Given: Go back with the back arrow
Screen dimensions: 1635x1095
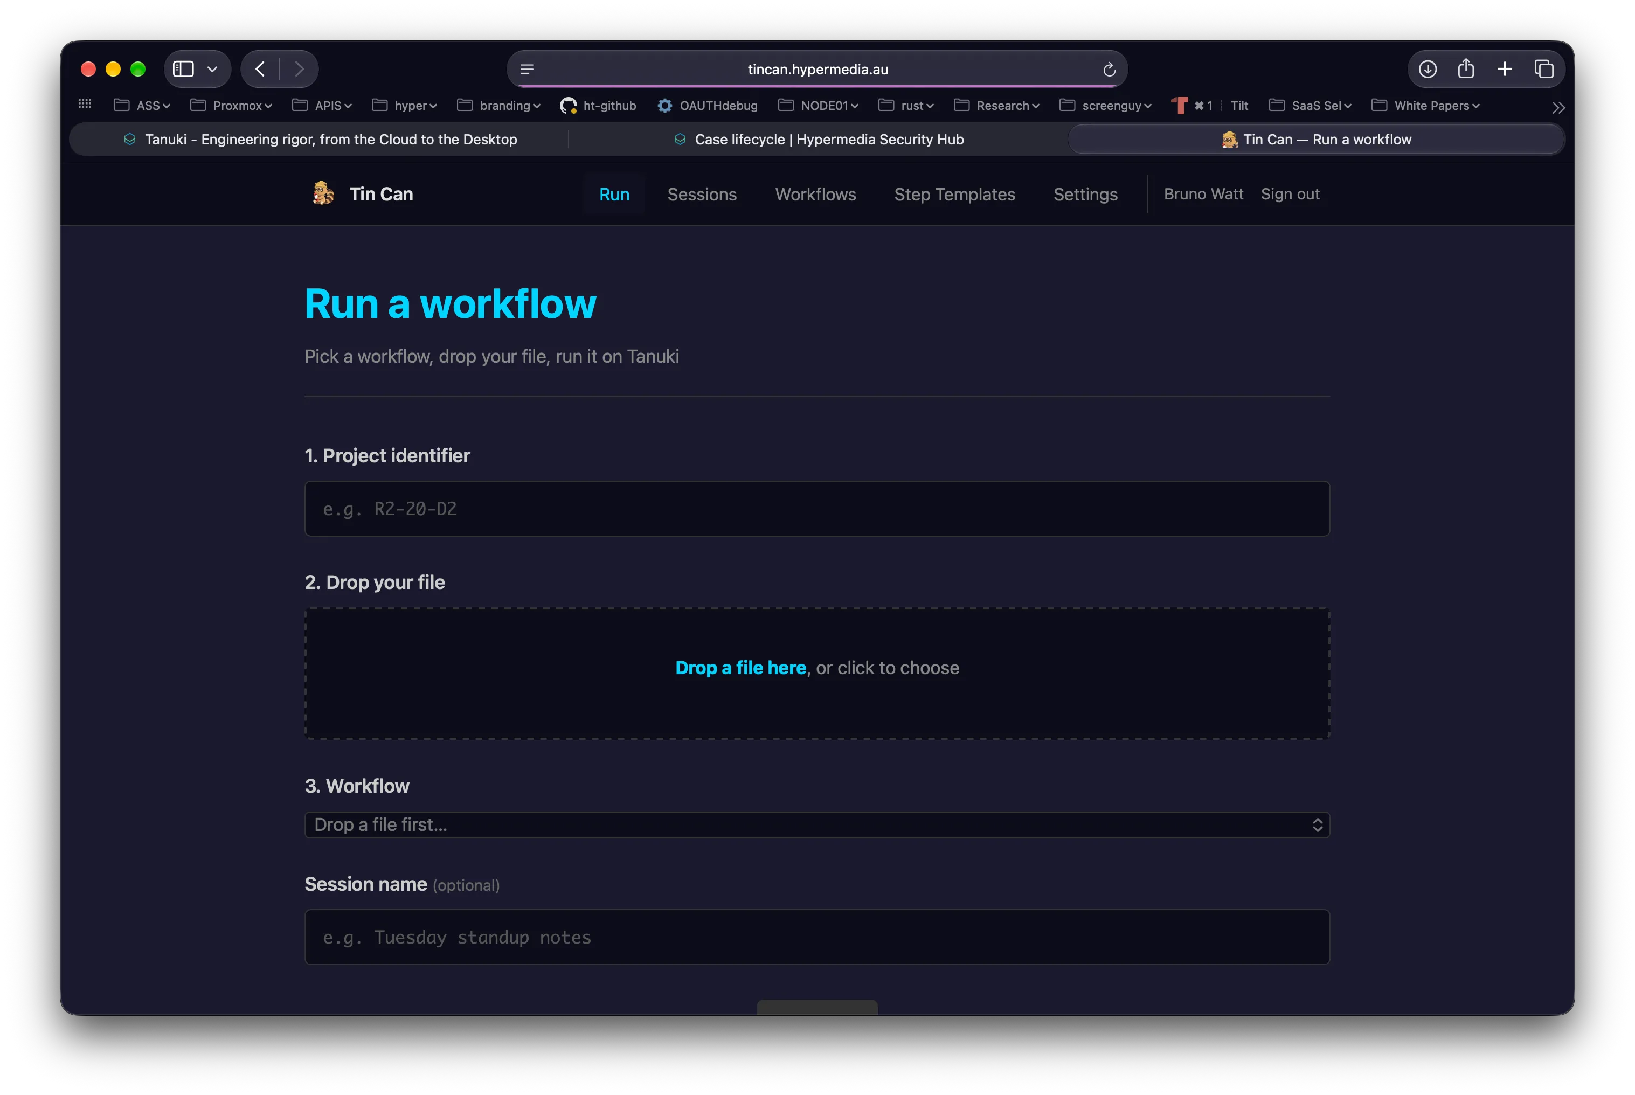Looking at the screenshot, I should pos(260,69).
